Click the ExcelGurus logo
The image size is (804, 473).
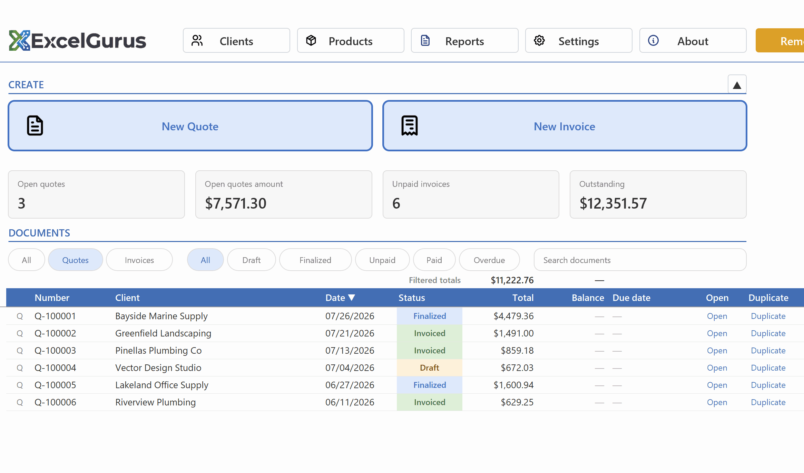(77, 41)
